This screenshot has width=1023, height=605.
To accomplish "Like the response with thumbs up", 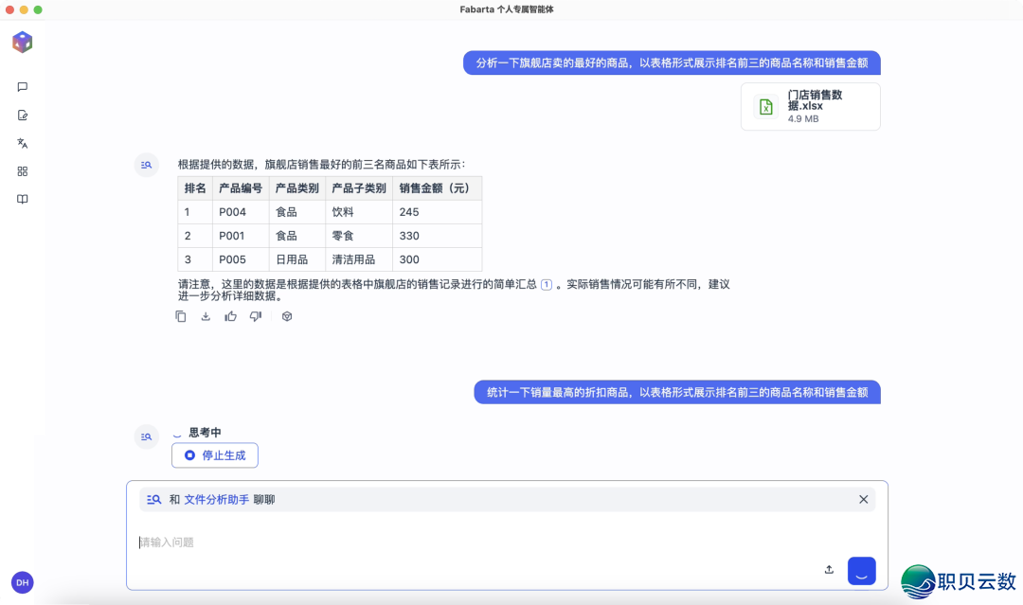I will point(230,316).
